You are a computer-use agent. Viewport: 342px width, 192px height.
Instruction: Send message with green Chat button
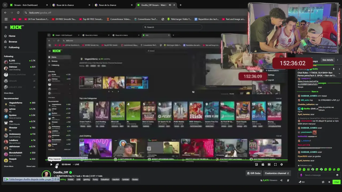tap(336, 182)
